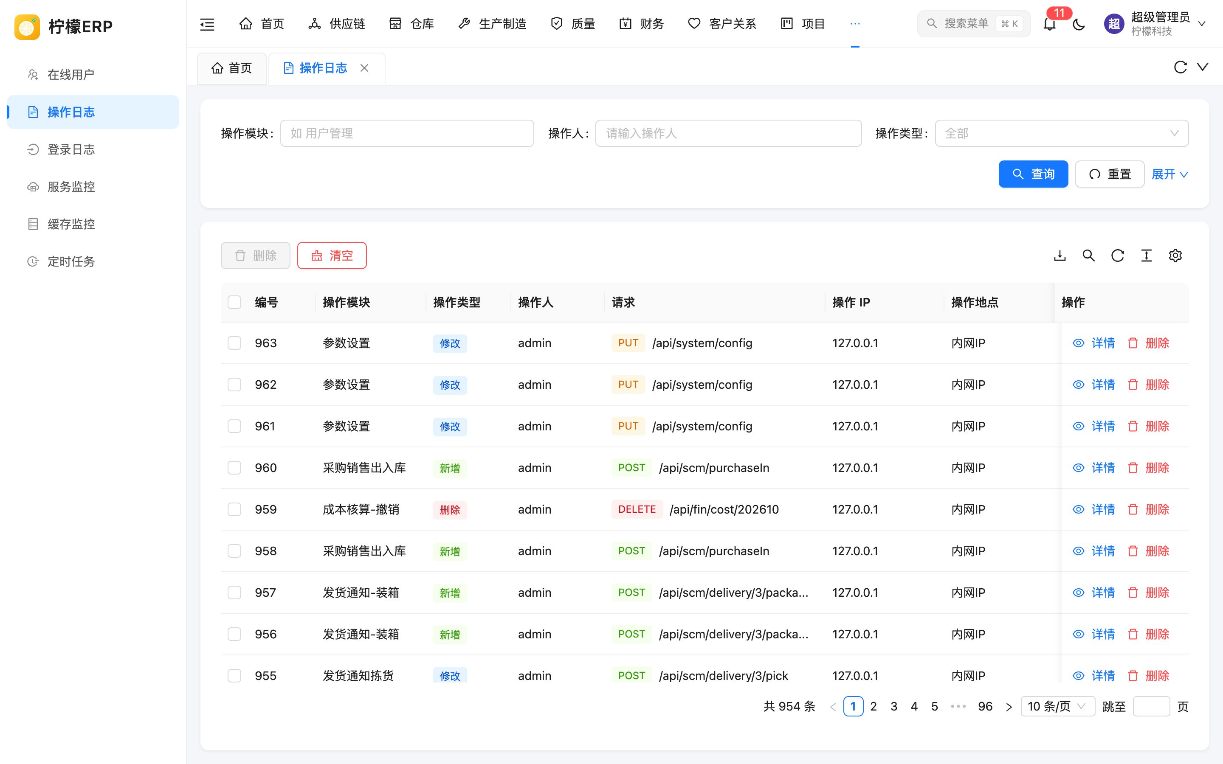
Task: Focus the 操作模块 input field
Action: 407,133
